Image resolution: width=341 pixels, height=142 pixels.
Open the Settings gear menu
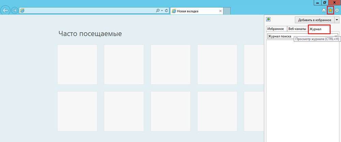337,11
